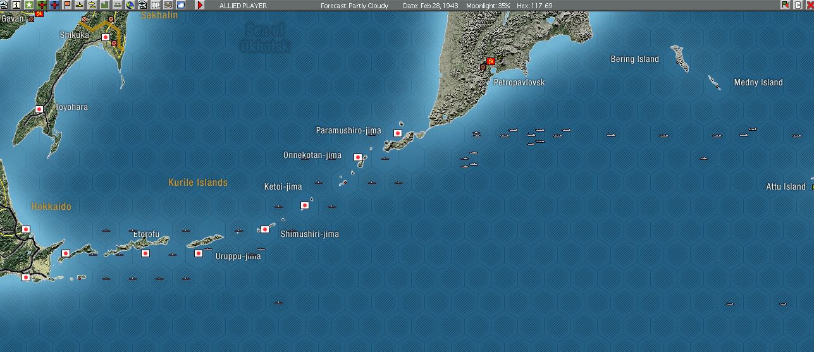Open the green factory industry icon
Viewport: 814px width, 352px height.
click(104, 5)
